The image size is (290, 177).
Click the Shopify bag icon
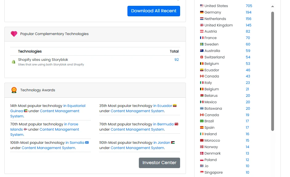coord(13,62)
